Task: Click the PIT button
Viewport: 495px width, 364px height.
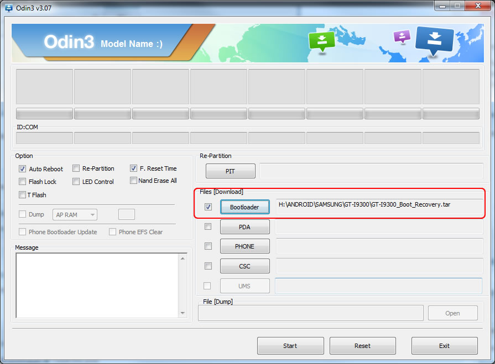Action: (231, 171)
